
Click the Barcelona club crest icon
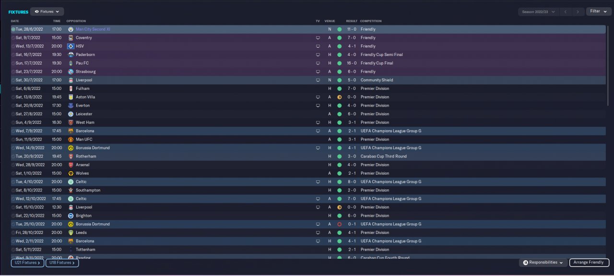tap(71, 131)
